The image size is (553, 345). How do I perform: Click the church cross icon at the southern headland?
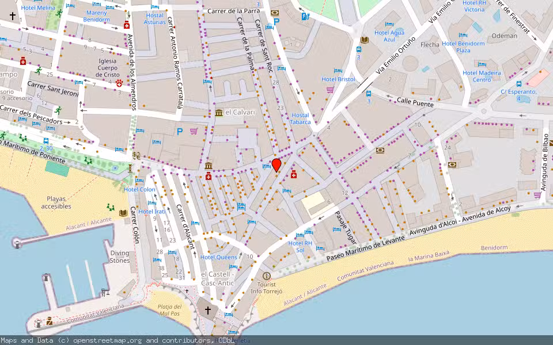[208, 310]
